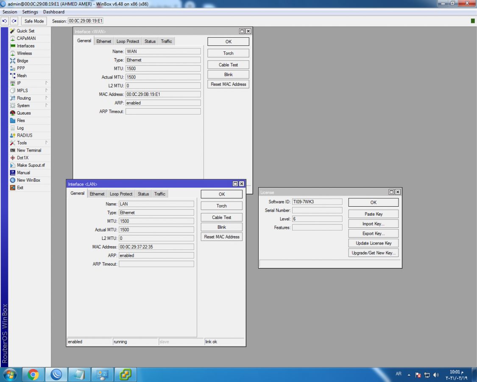Switch to Traffic tab in LAN window
This screenshot has width=477, height=382.
click(160, 194)
